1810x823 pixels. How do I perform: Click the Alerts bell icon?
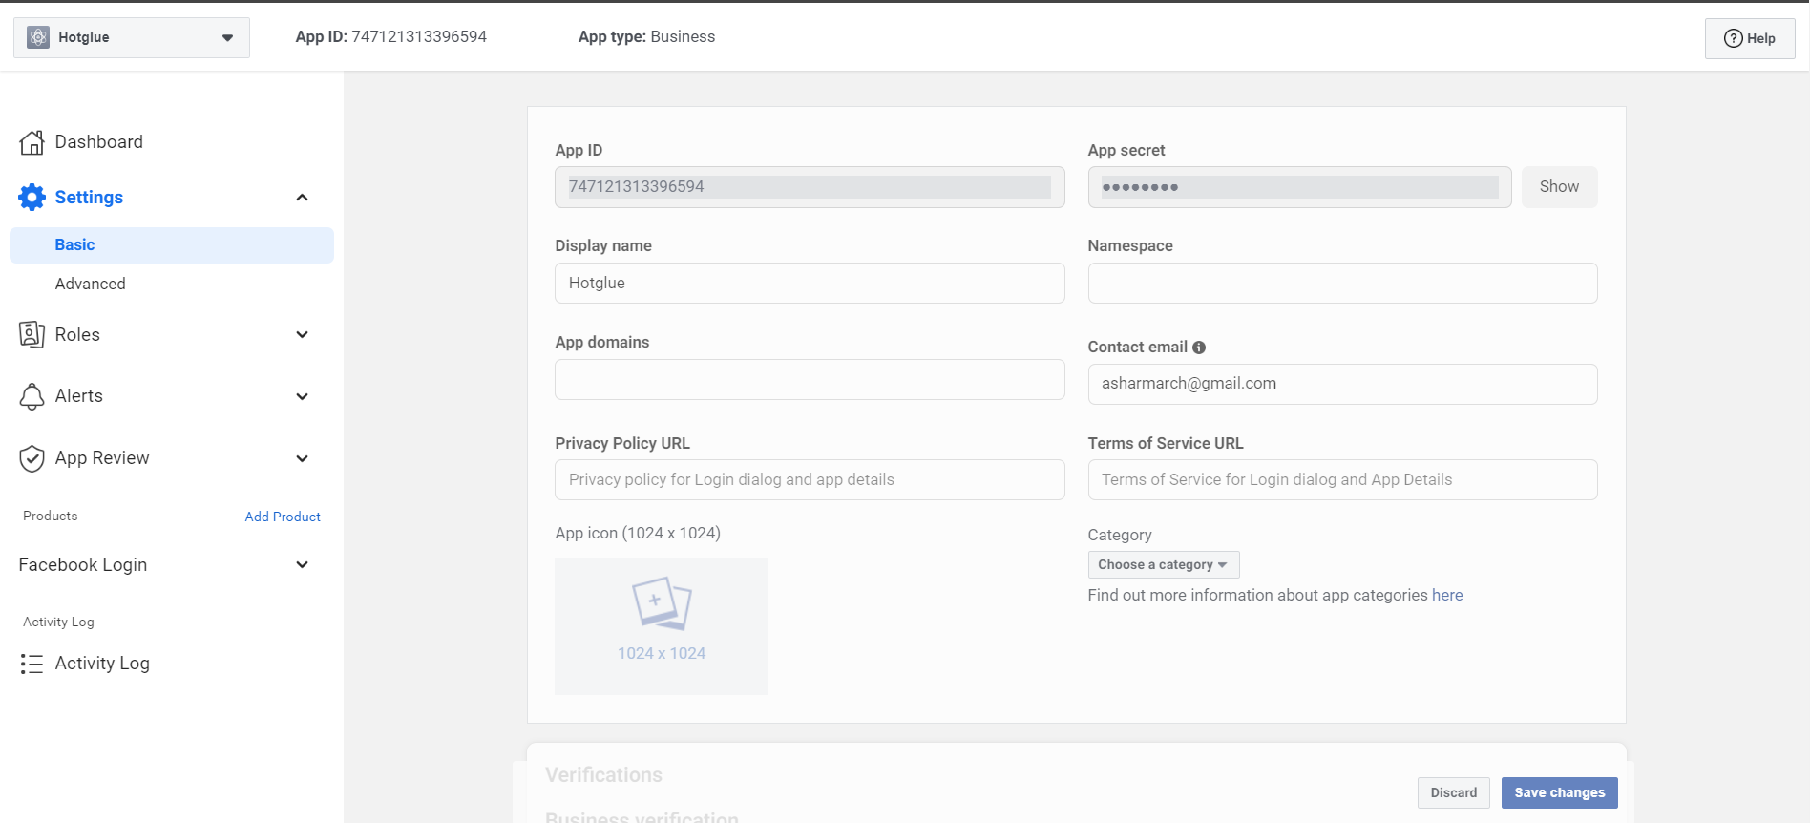[32, 396]
